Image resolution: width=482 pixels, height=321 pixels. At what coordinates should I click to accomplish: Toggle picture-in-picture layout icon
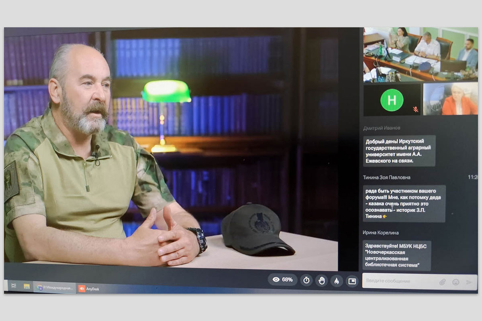[352, 281]
